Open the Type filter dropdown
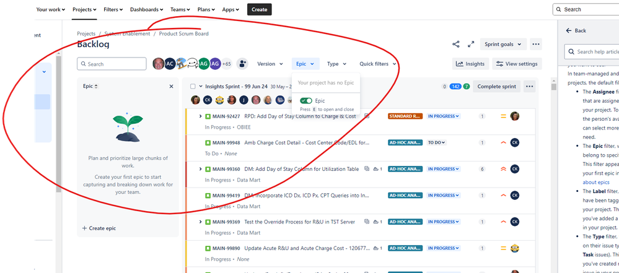619x273 pixels. pyautogui.click(x=336, y=64)
